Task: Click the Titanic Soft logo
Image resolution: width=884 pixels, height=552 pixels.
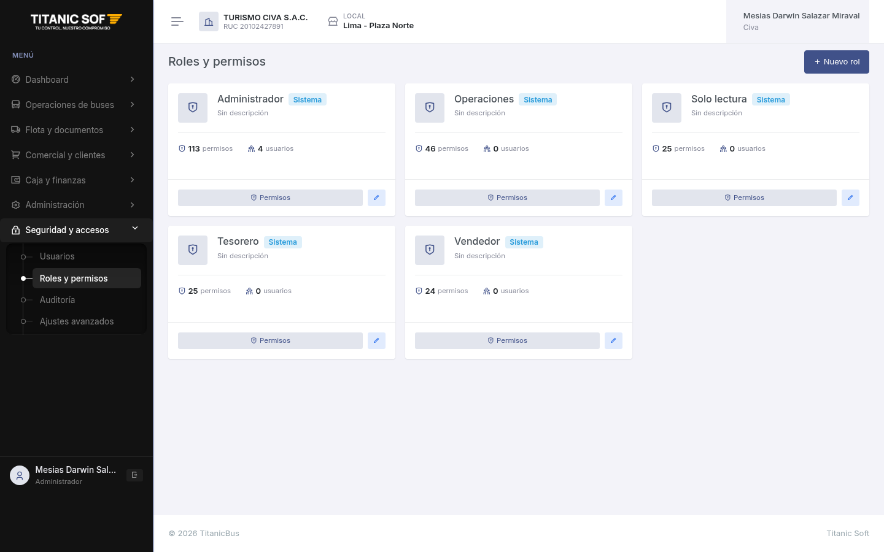Action: (76, 21)
